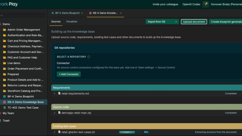242x136 pixels.
Task: Click the lightbulb icon in top bar
Action: [x=206, y=4]
